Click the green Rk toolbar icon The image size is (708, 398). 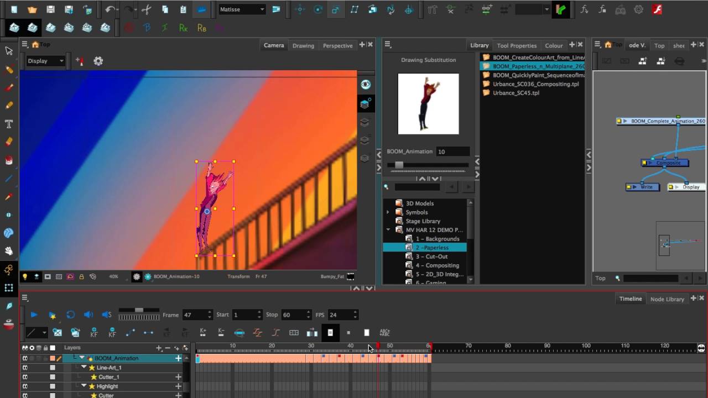[x=183, y=28]
